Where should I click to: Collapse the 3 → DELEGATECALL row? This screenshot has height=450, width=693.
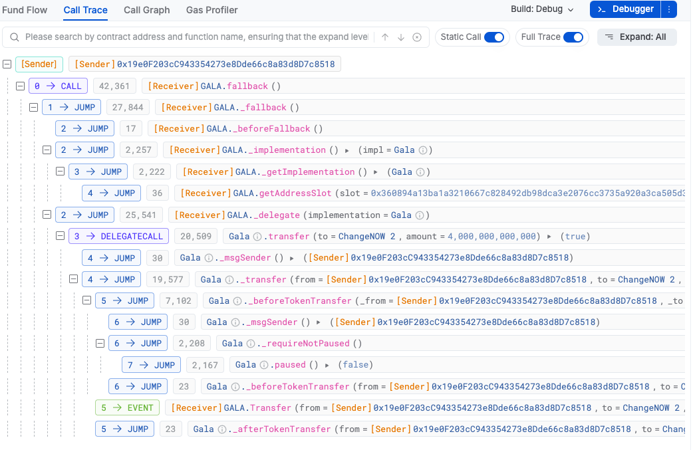click(60, 236)
